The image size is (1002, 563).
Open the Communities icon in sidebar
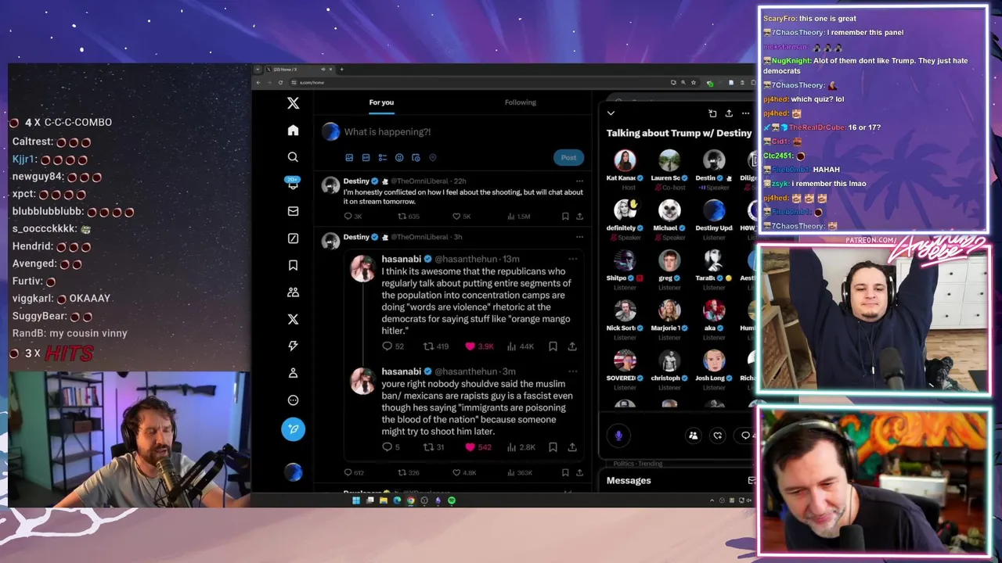293,292
